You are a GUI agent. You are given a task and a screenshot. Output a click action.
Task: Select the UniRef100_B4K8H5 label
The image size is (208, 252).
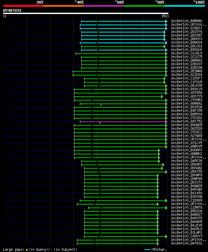point(187,222)
